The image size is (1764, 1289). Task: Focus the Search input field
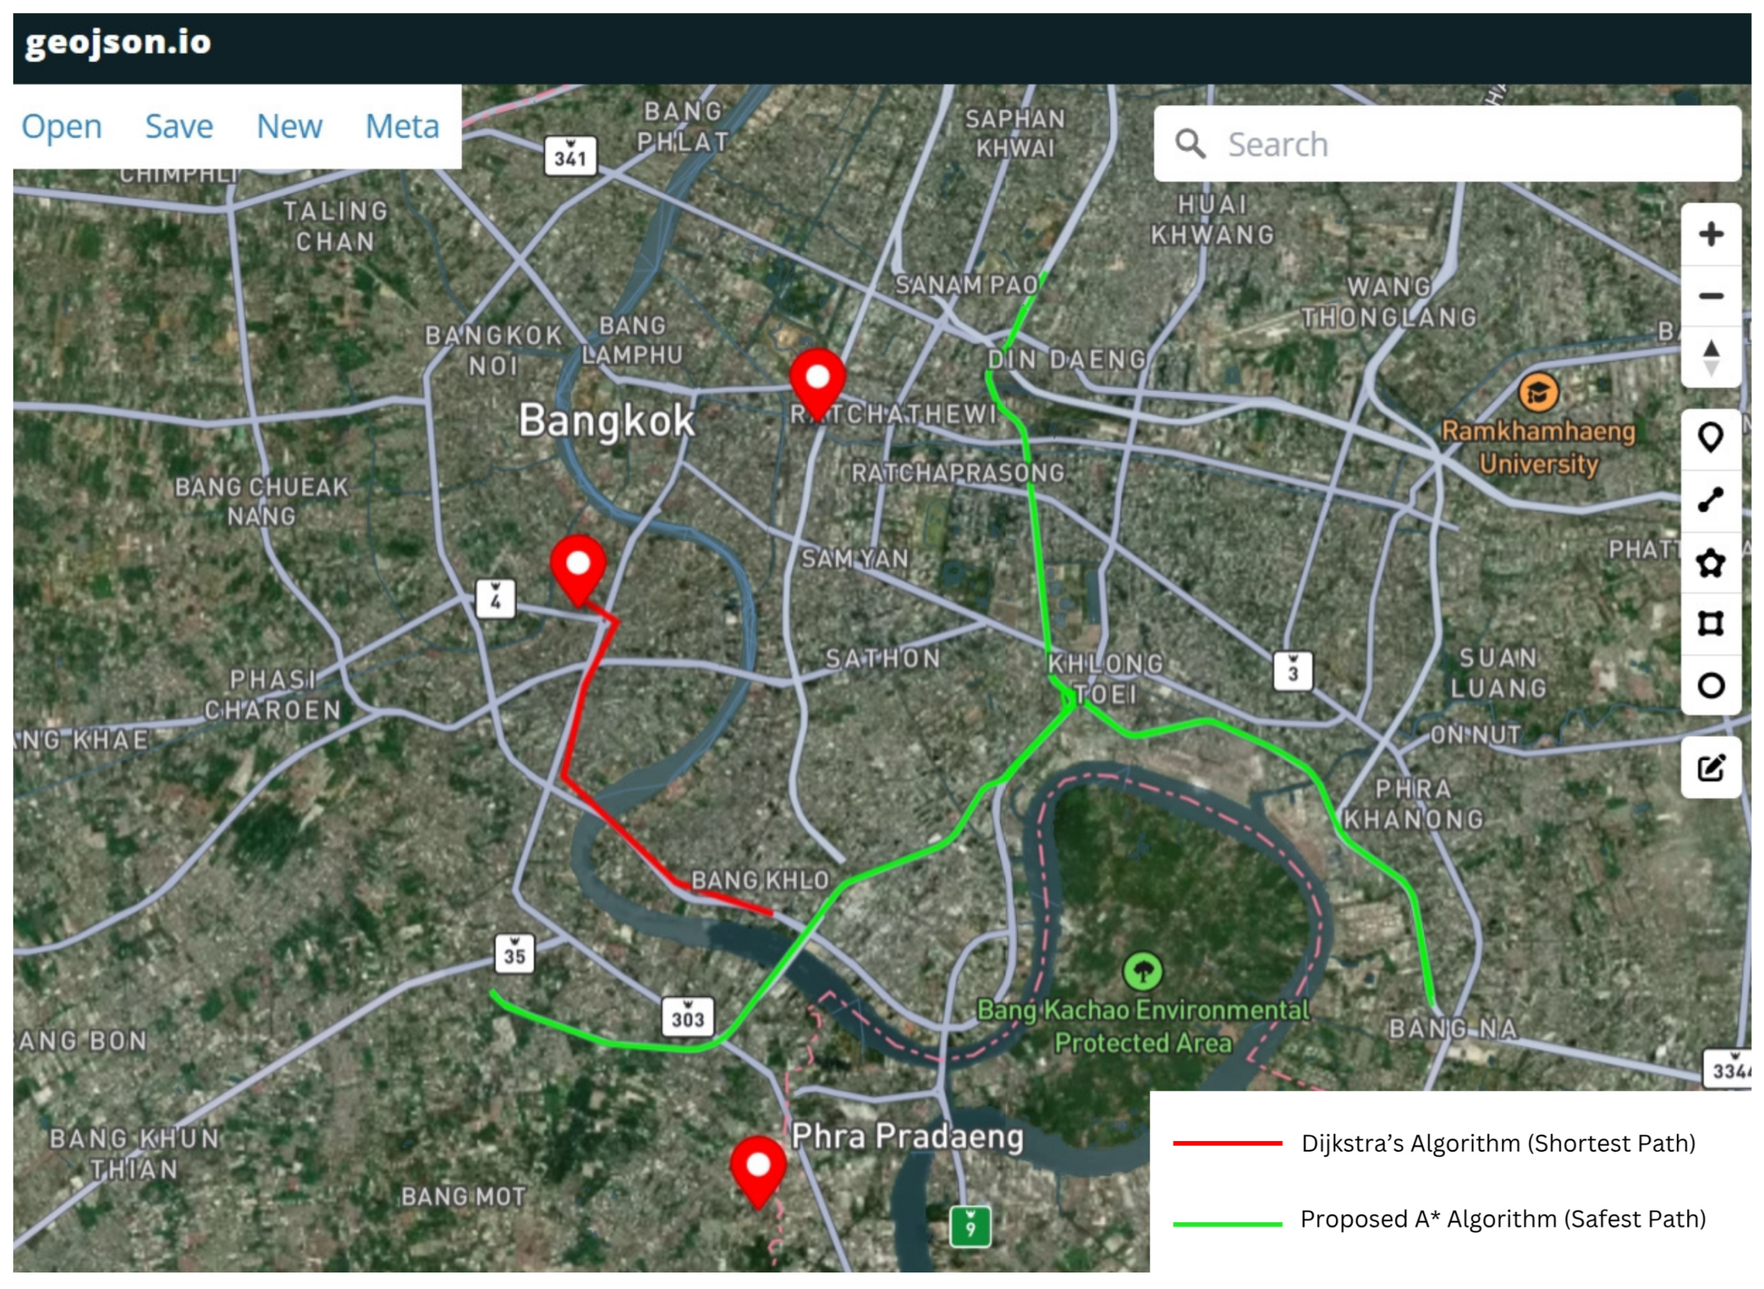pyautogui.click(x=1447, y=144)
